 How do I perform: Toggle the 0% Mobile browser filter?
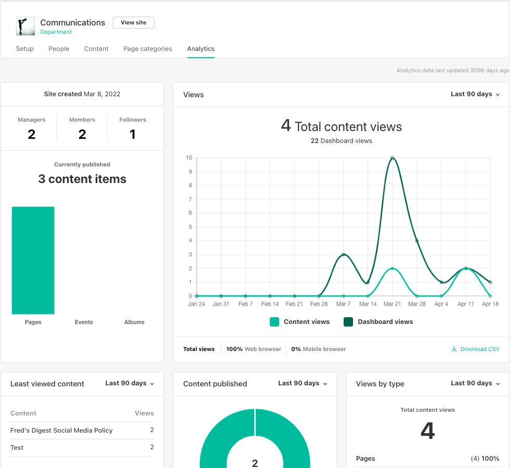pyautogui.click(x=318, y=349)
